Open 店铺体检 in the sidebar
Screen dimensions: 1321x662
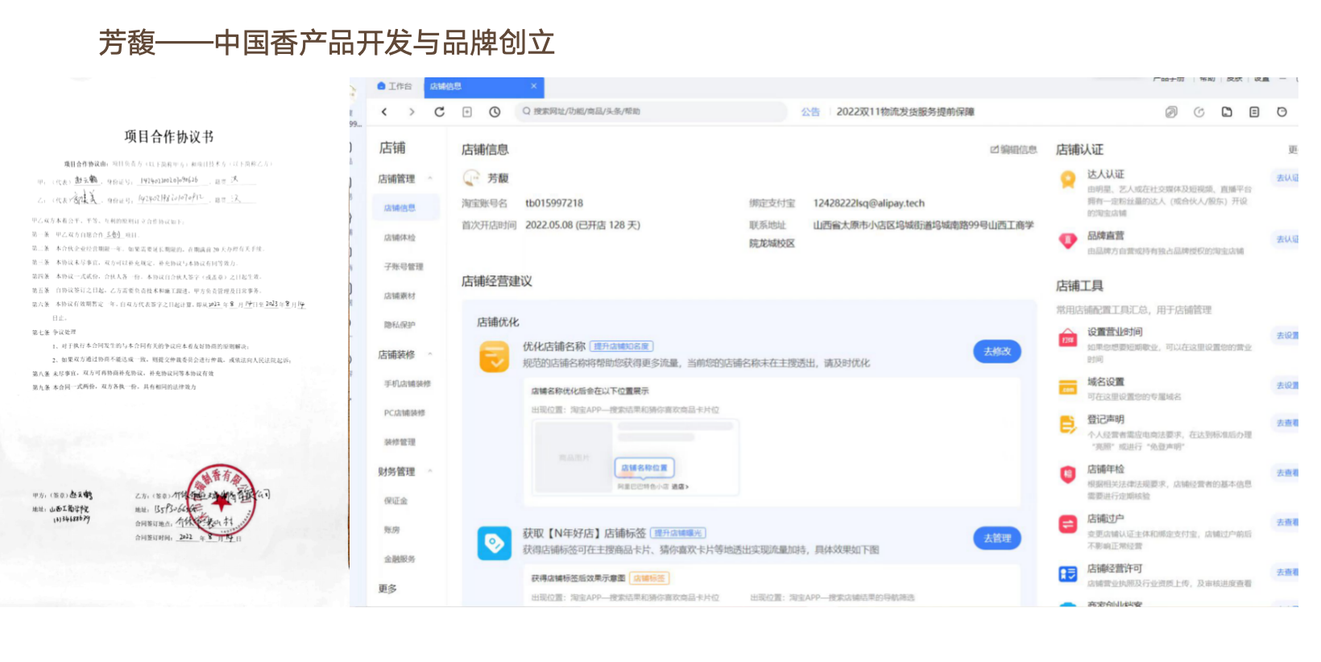pyautogui.click(x=400, y=238)
